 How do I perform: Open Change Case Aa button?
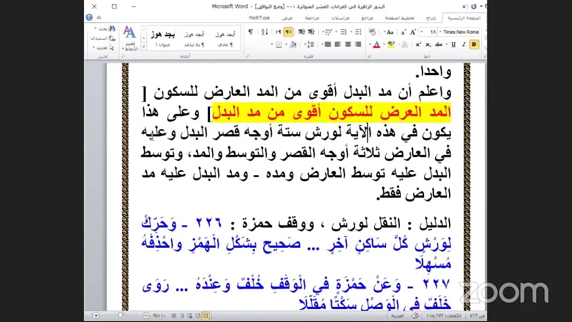click(390, 32)
